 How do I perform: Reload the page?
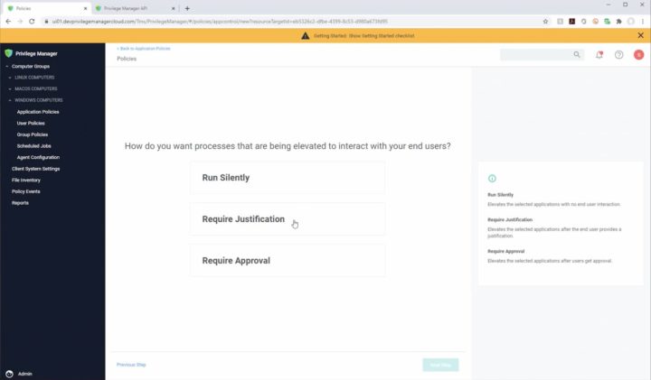point(32,21)
